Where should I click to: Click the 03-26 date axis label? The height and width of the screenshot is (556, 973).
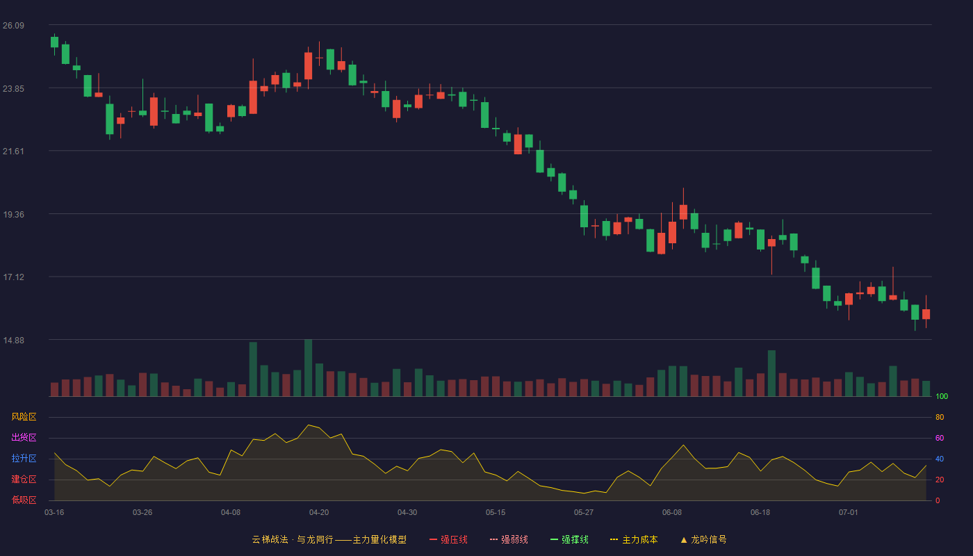point(142,512)
